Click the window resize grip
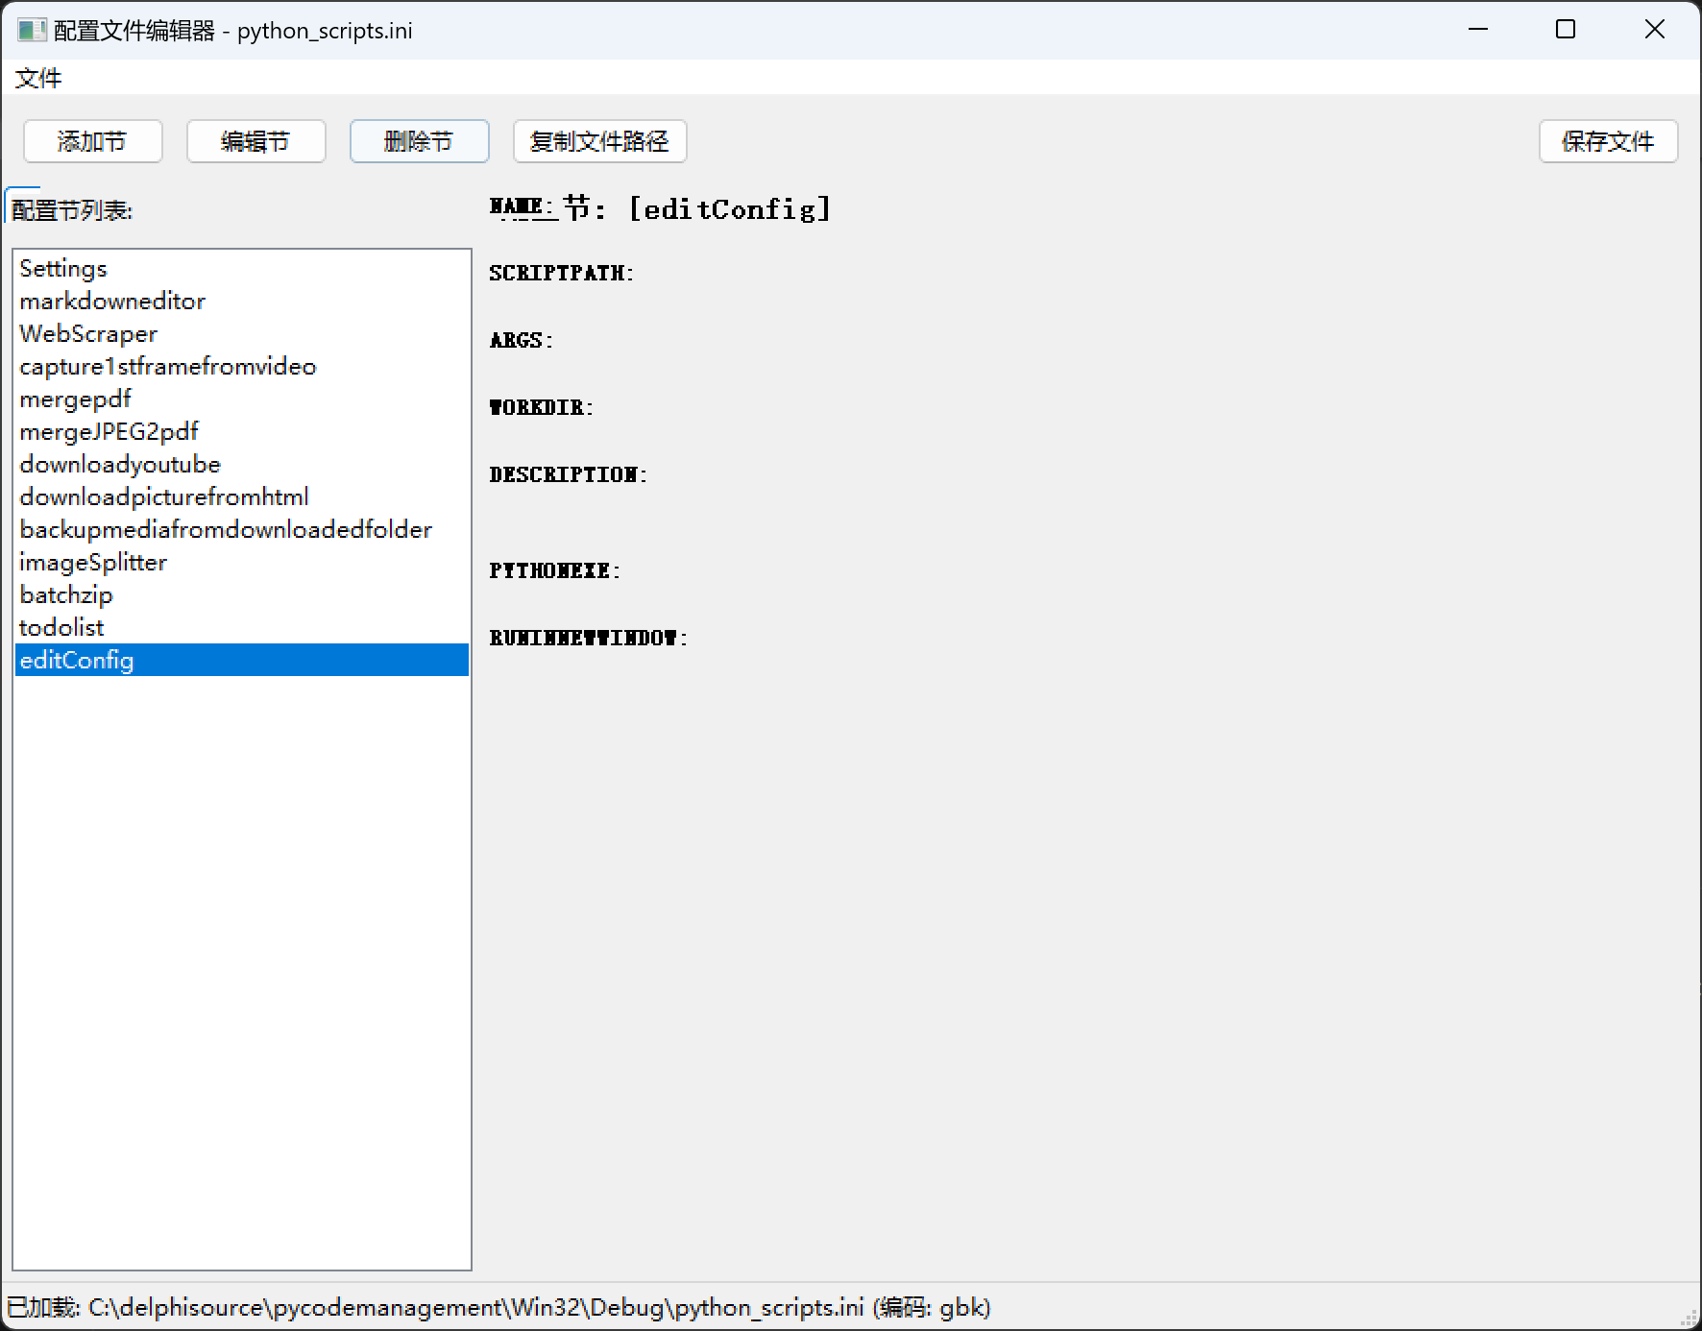This screenshot has width=1702, height=1331. click(x=1689, y=1319)
